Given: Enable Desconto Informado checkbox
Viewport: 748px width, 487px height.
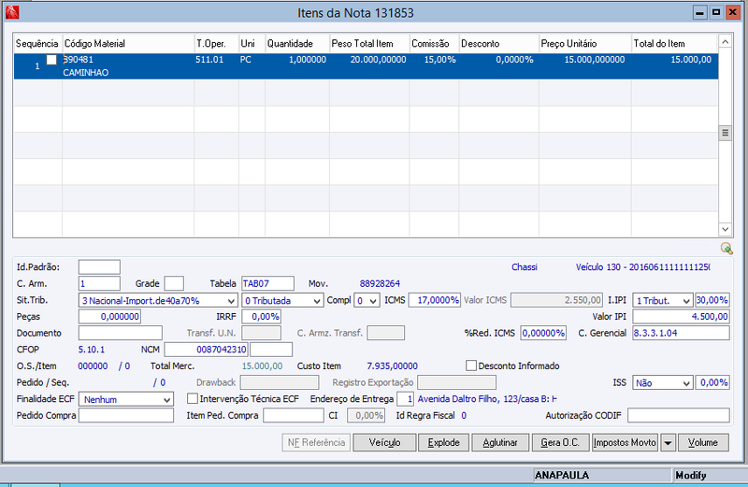Looking at the screenshot, I should [471, 365].
